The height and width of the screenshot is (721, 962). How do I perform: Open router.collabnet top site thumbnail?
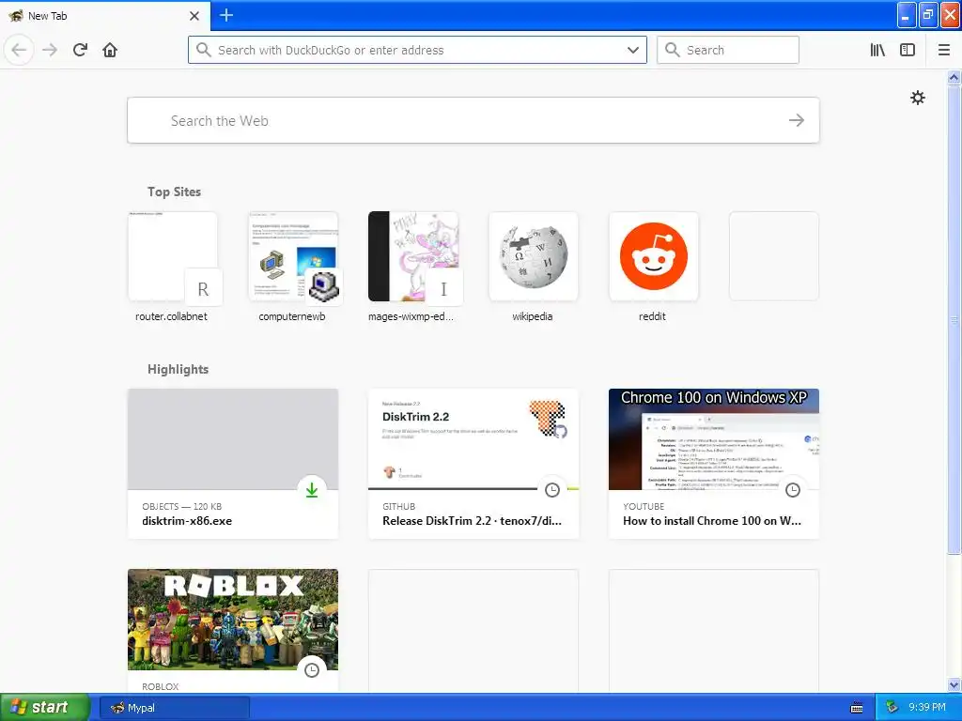tap(173, 256)
